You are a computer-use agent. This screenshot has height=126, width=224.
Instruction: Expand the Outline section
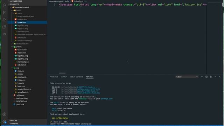click(x=14, y=121)
